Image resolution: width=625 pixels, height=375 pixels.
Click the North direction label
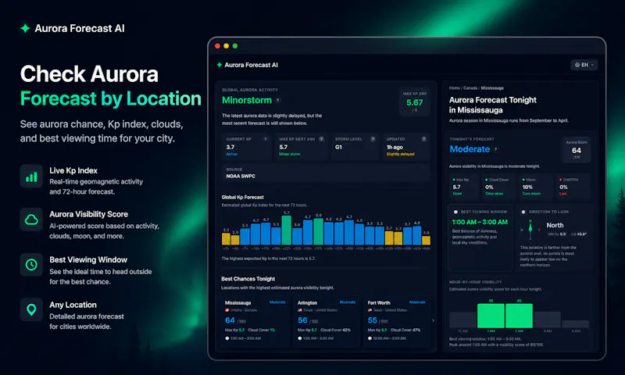pyautogui.click(x=555, y=225)
